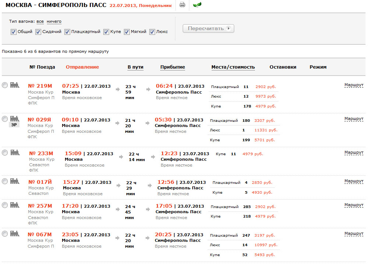
Task: Click the ничего link to deselect wagon types
Action: pyautogui.click(x=54, y=22)
